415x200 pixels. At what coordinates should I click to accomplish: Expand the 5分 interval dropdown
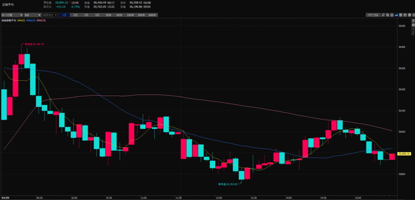[32, 15]
